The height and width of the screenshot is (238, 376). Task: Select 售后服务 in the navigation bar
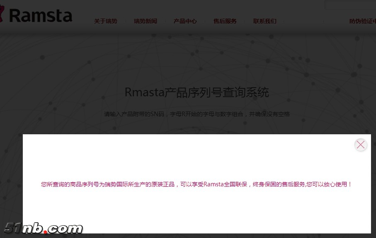[x=225, y=21]
